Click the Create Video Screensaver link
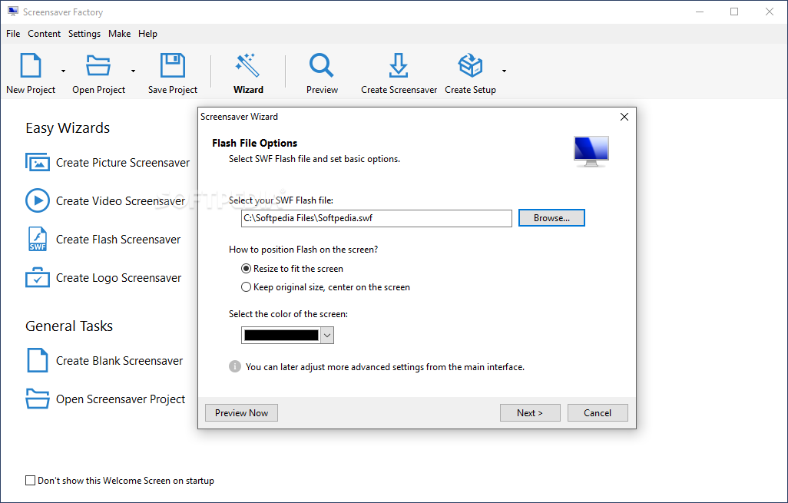The image size is (788, 503). 121,201
